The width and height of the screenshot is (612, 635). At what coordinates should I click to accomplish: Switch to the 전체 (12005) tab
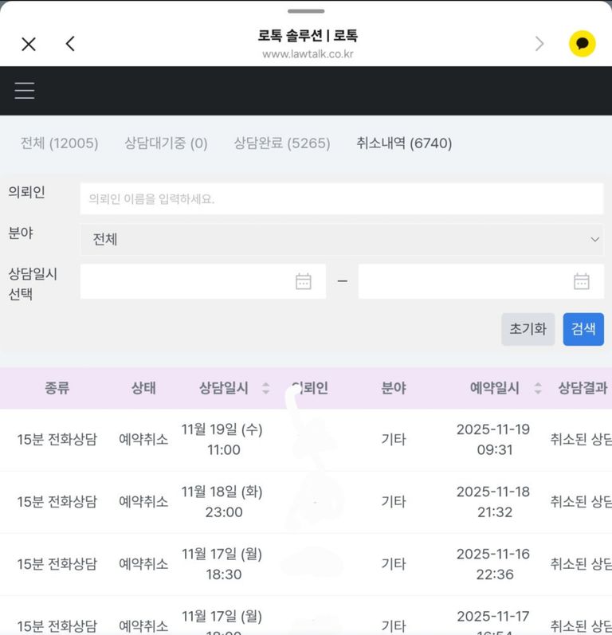59,143
